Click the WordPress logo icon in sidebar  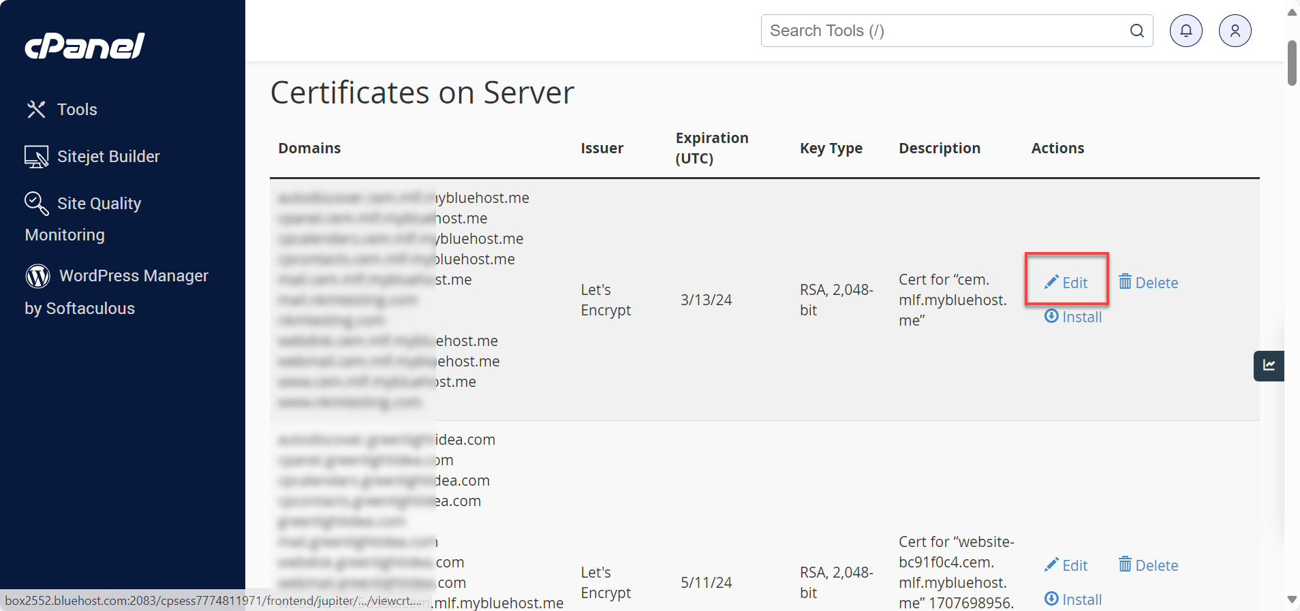38,276
